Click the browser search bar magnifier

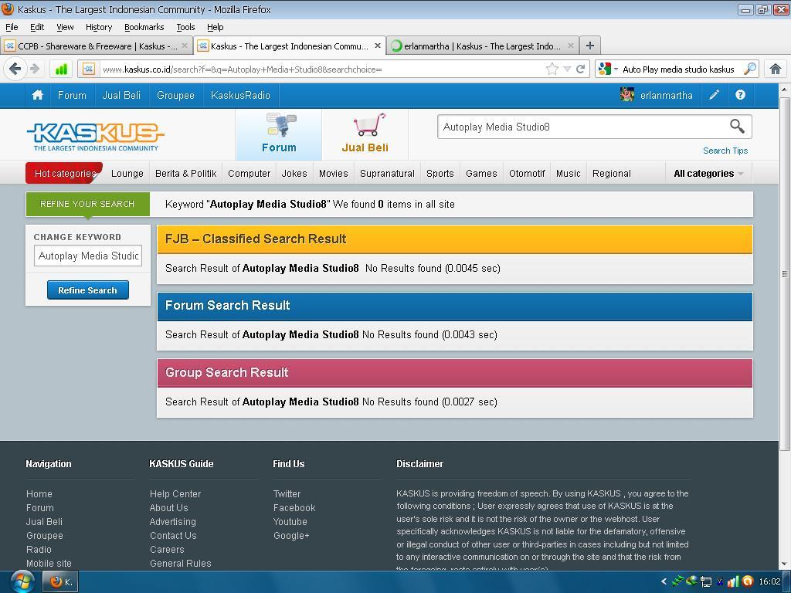pyautogui.click(x=750, y=69)
